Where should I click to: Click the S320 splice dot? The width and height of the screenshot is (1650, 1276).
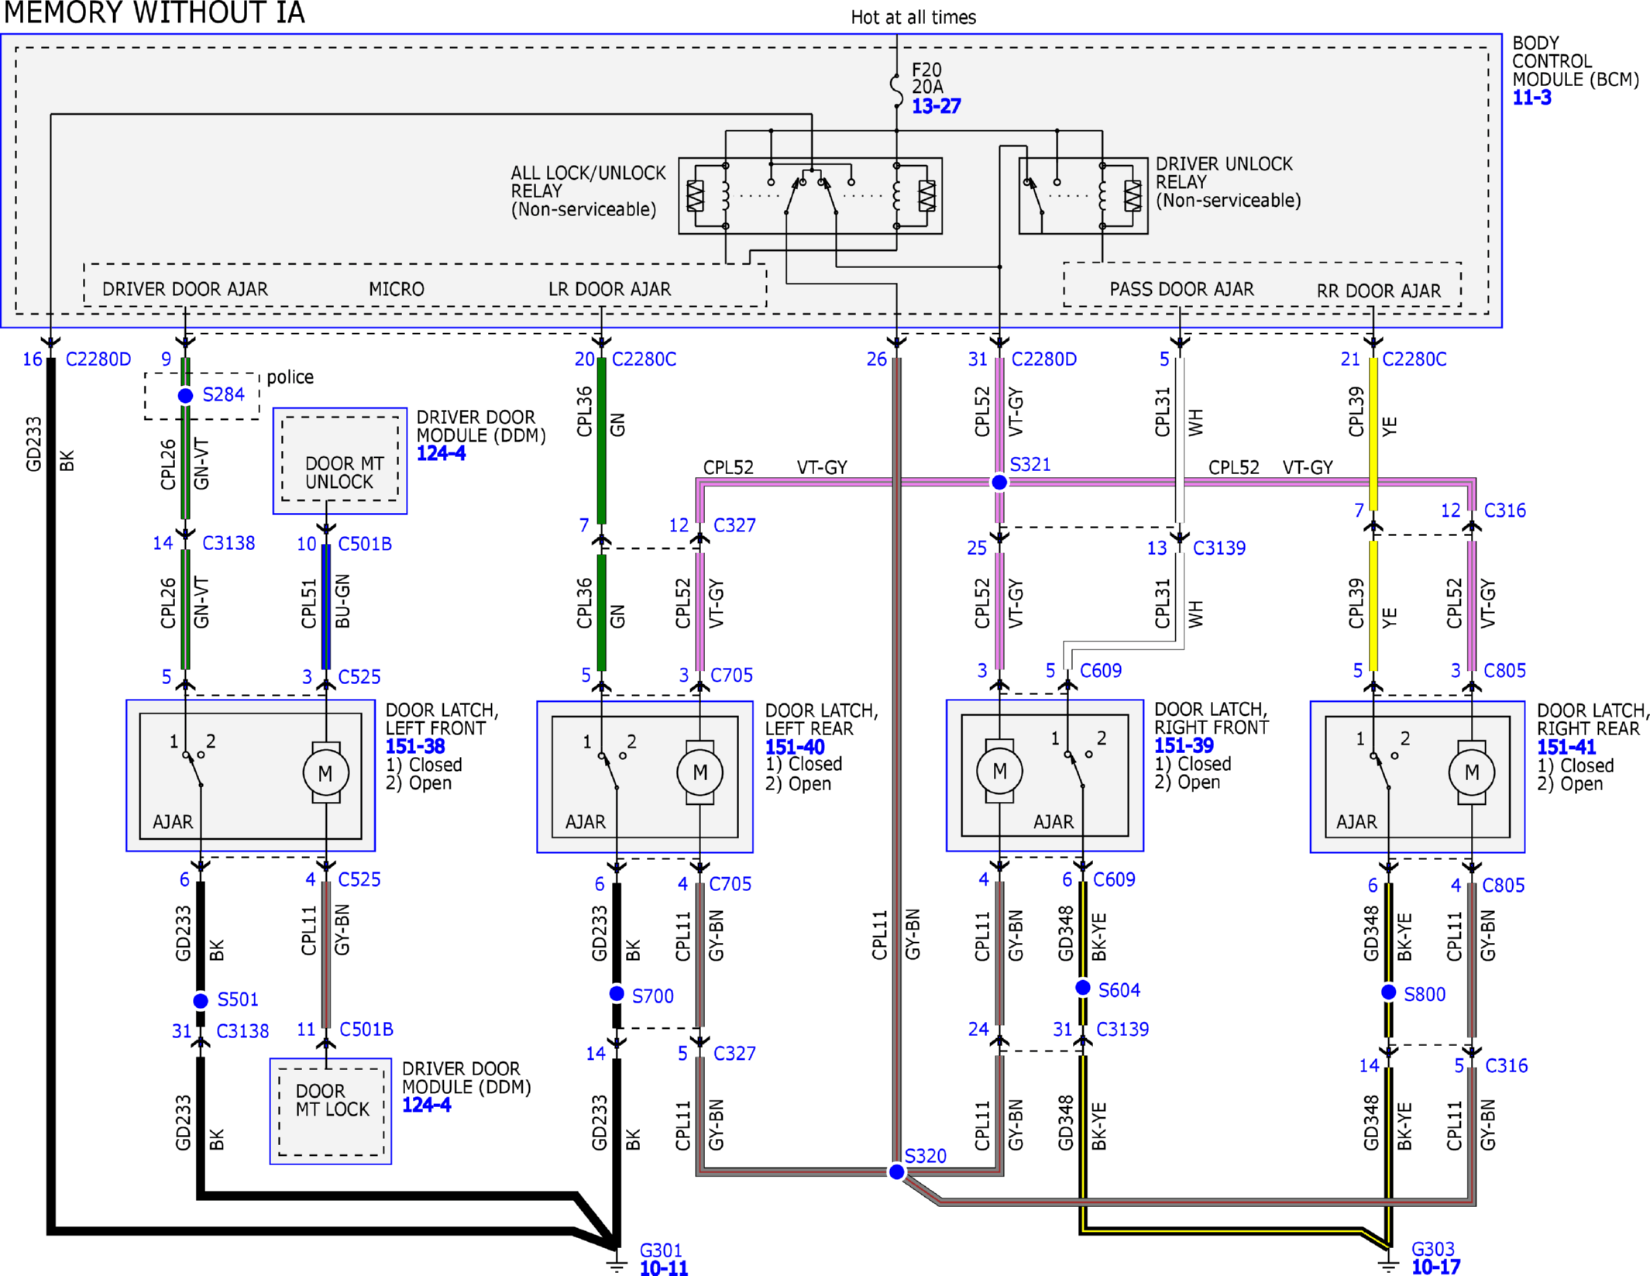(x=896, y=1171)
